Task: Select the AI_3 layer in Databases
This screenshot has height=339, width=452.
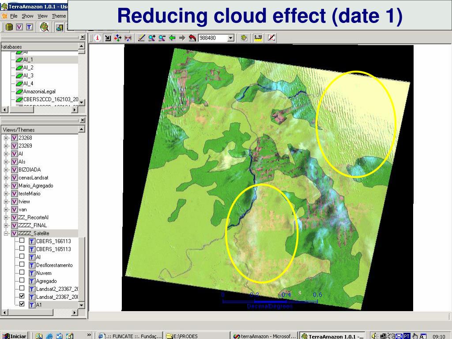Action: pos(28,75)
